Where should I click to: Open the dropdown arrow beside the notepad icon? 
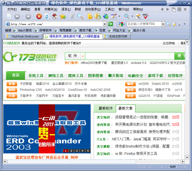[x=119, y=16]
